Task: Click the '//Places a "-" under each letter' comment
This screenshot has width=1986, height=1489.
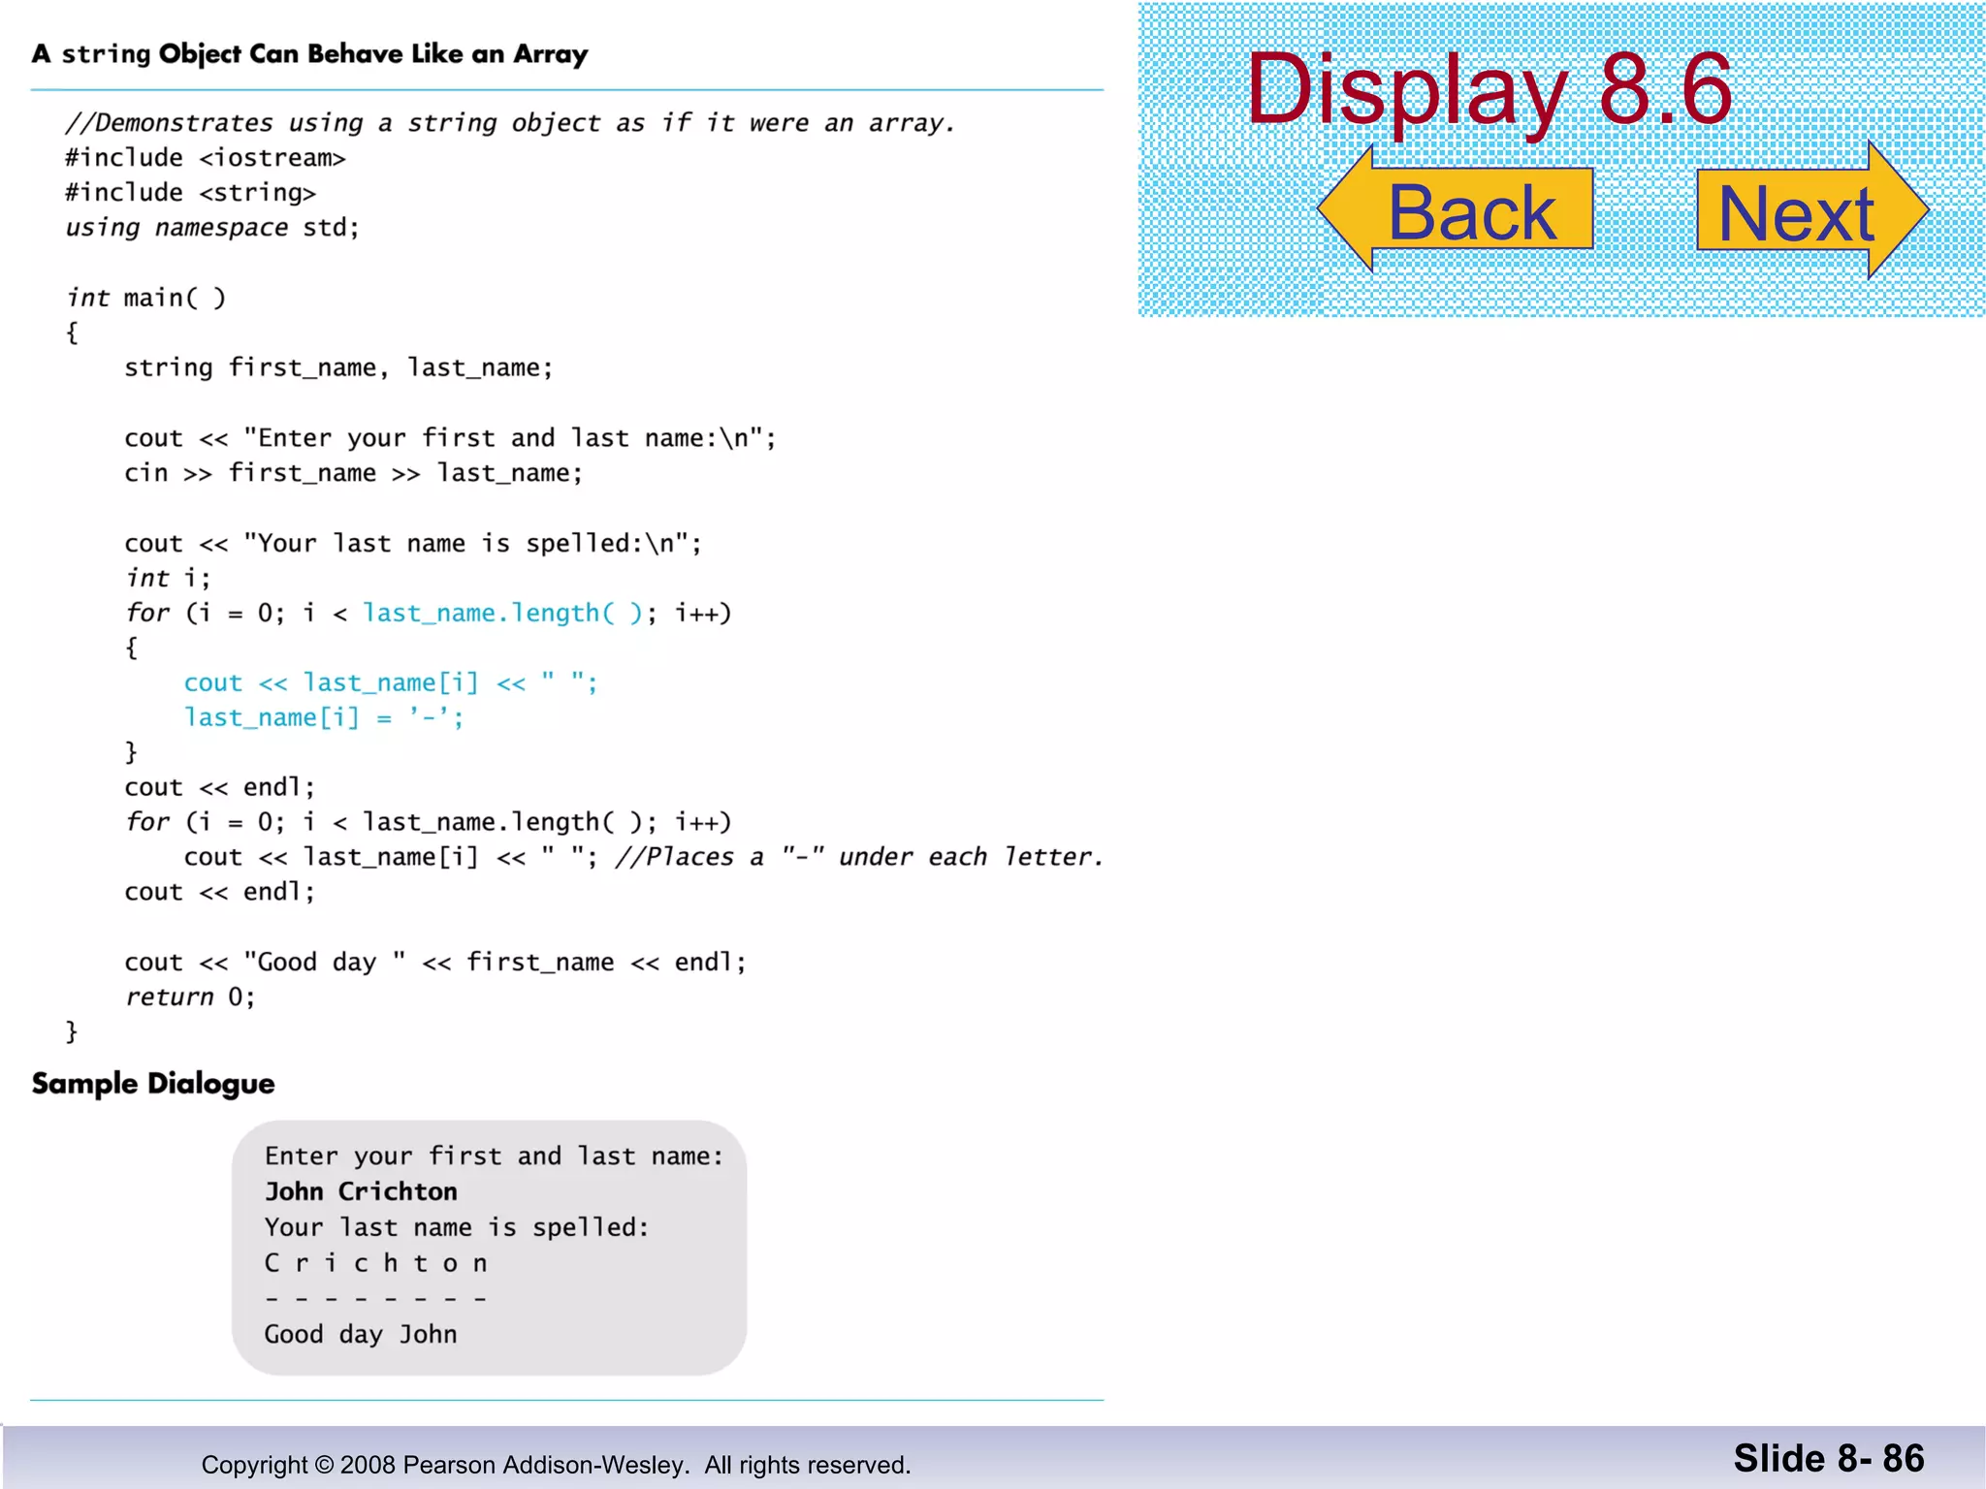Action: pos(859,857)
